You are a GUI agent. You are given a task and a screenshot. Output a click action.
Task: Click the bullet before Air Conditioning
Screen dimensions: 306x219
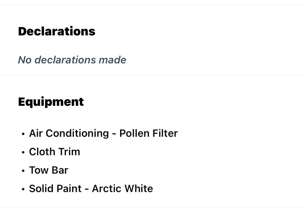point(23,134)
